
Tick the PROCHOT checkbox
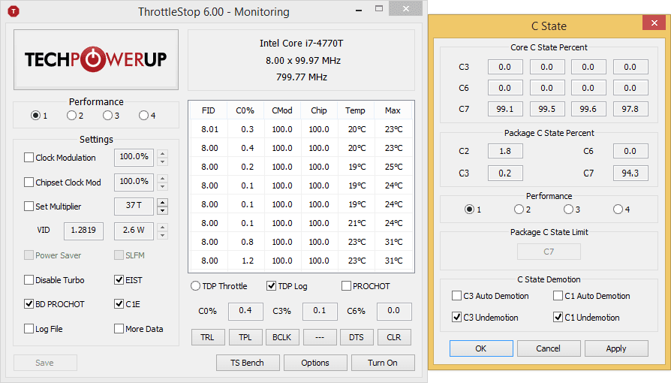point(346,286)
